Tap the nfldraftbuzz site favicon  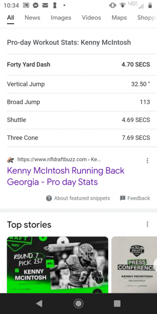coord(11,160)
